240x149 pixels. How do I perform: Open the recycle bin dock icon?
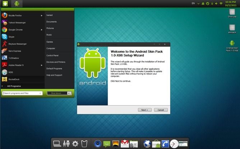coord(84,144)
